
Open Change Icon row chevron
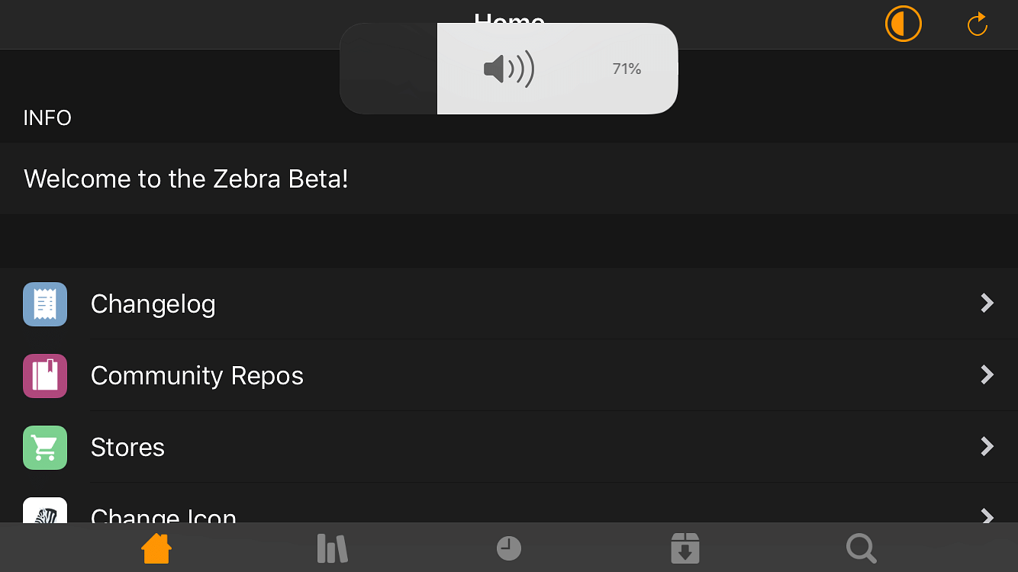tap(987, 516)
